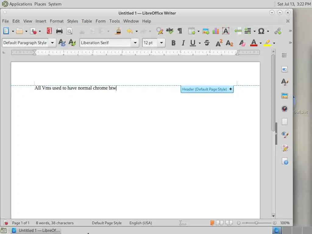Open sidebar Navigator compass icon
Viewport: 312px width, 234px height.
point(285,108)
